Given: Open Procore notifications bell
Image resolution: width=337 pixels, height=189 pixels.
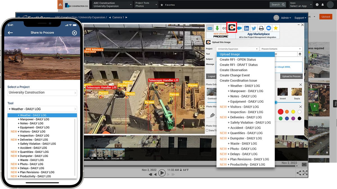Looking at the screenshot, I should point(323,5).
